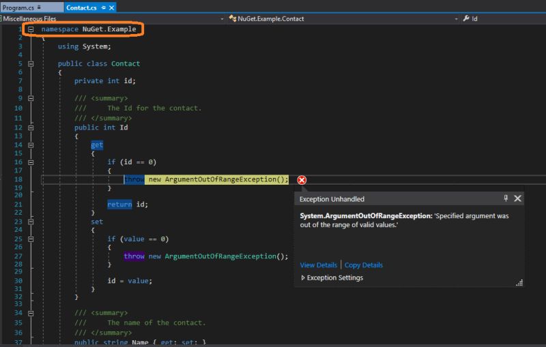Click the exception popup resize grip
Image resolution: width=546 pixels, height=347 pixels.
tap(519, 283)
